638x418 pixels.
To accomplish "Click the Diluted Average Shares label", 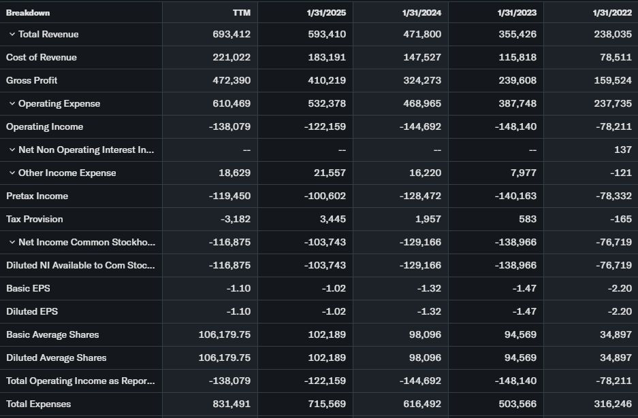I will tap(57, 358).
